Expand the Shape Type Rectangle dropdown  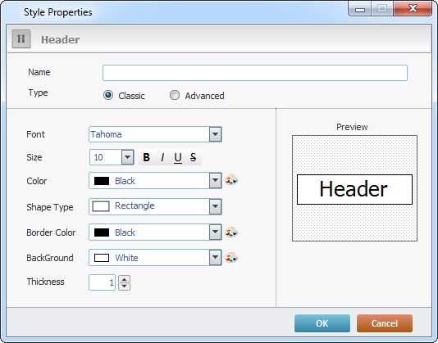[215, 206]
